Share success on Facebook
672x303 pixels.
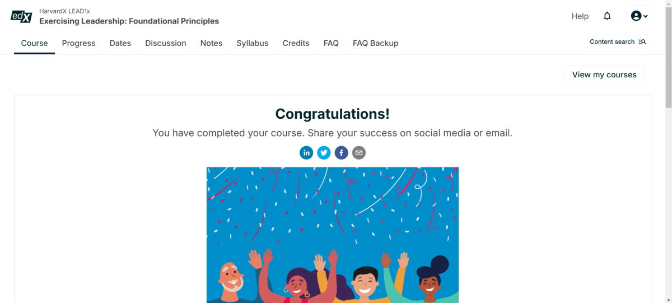click(x=342, y=152)
